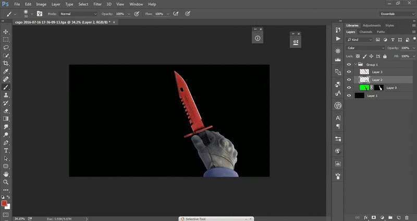This screenshot has height=221, width=417.
Task: Open the brush Opacity dropdown arrow
Action: click(x=129, y=14)
